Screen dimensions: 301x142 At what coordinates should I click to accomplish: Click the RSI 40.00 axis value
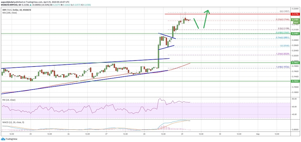click(x=295, y=114)
